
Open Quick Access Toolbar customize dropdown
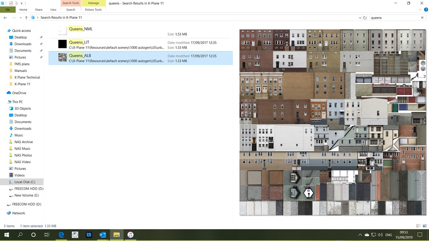[21, 3]
